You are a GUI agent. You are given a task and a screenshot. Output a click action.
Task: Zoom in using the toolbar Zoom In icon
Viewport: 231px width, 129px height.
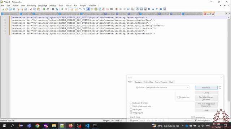pyautogui.click(x=62, y=9)
